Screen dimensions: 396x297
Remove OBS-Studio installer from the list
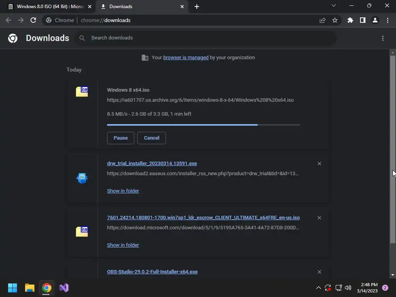tap(319, 272)
